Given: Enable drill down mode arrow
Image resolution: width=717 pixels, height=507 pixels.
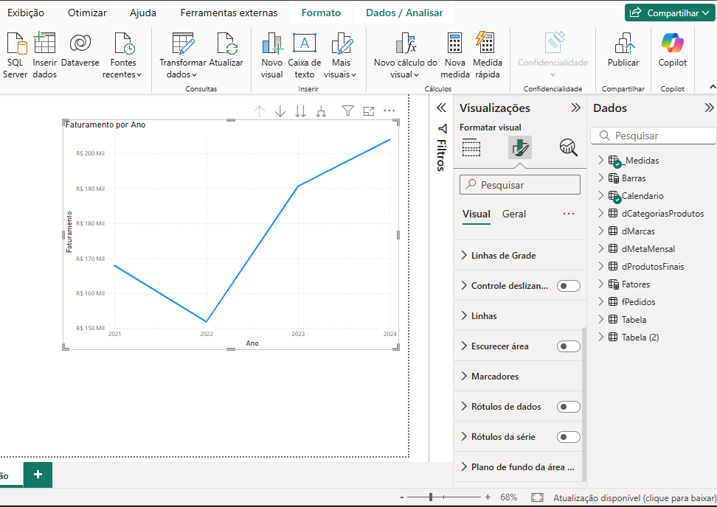Looking at the screenshot, I should (x=280, y=111).
